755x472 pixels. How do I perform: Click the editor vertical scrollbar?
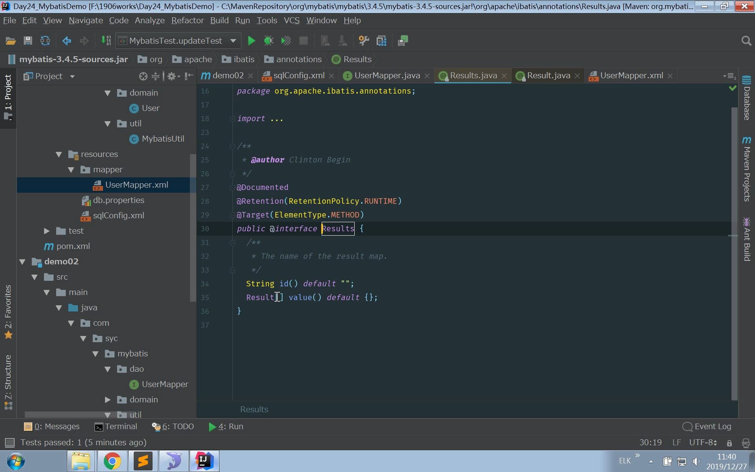(x=734, y=252)
